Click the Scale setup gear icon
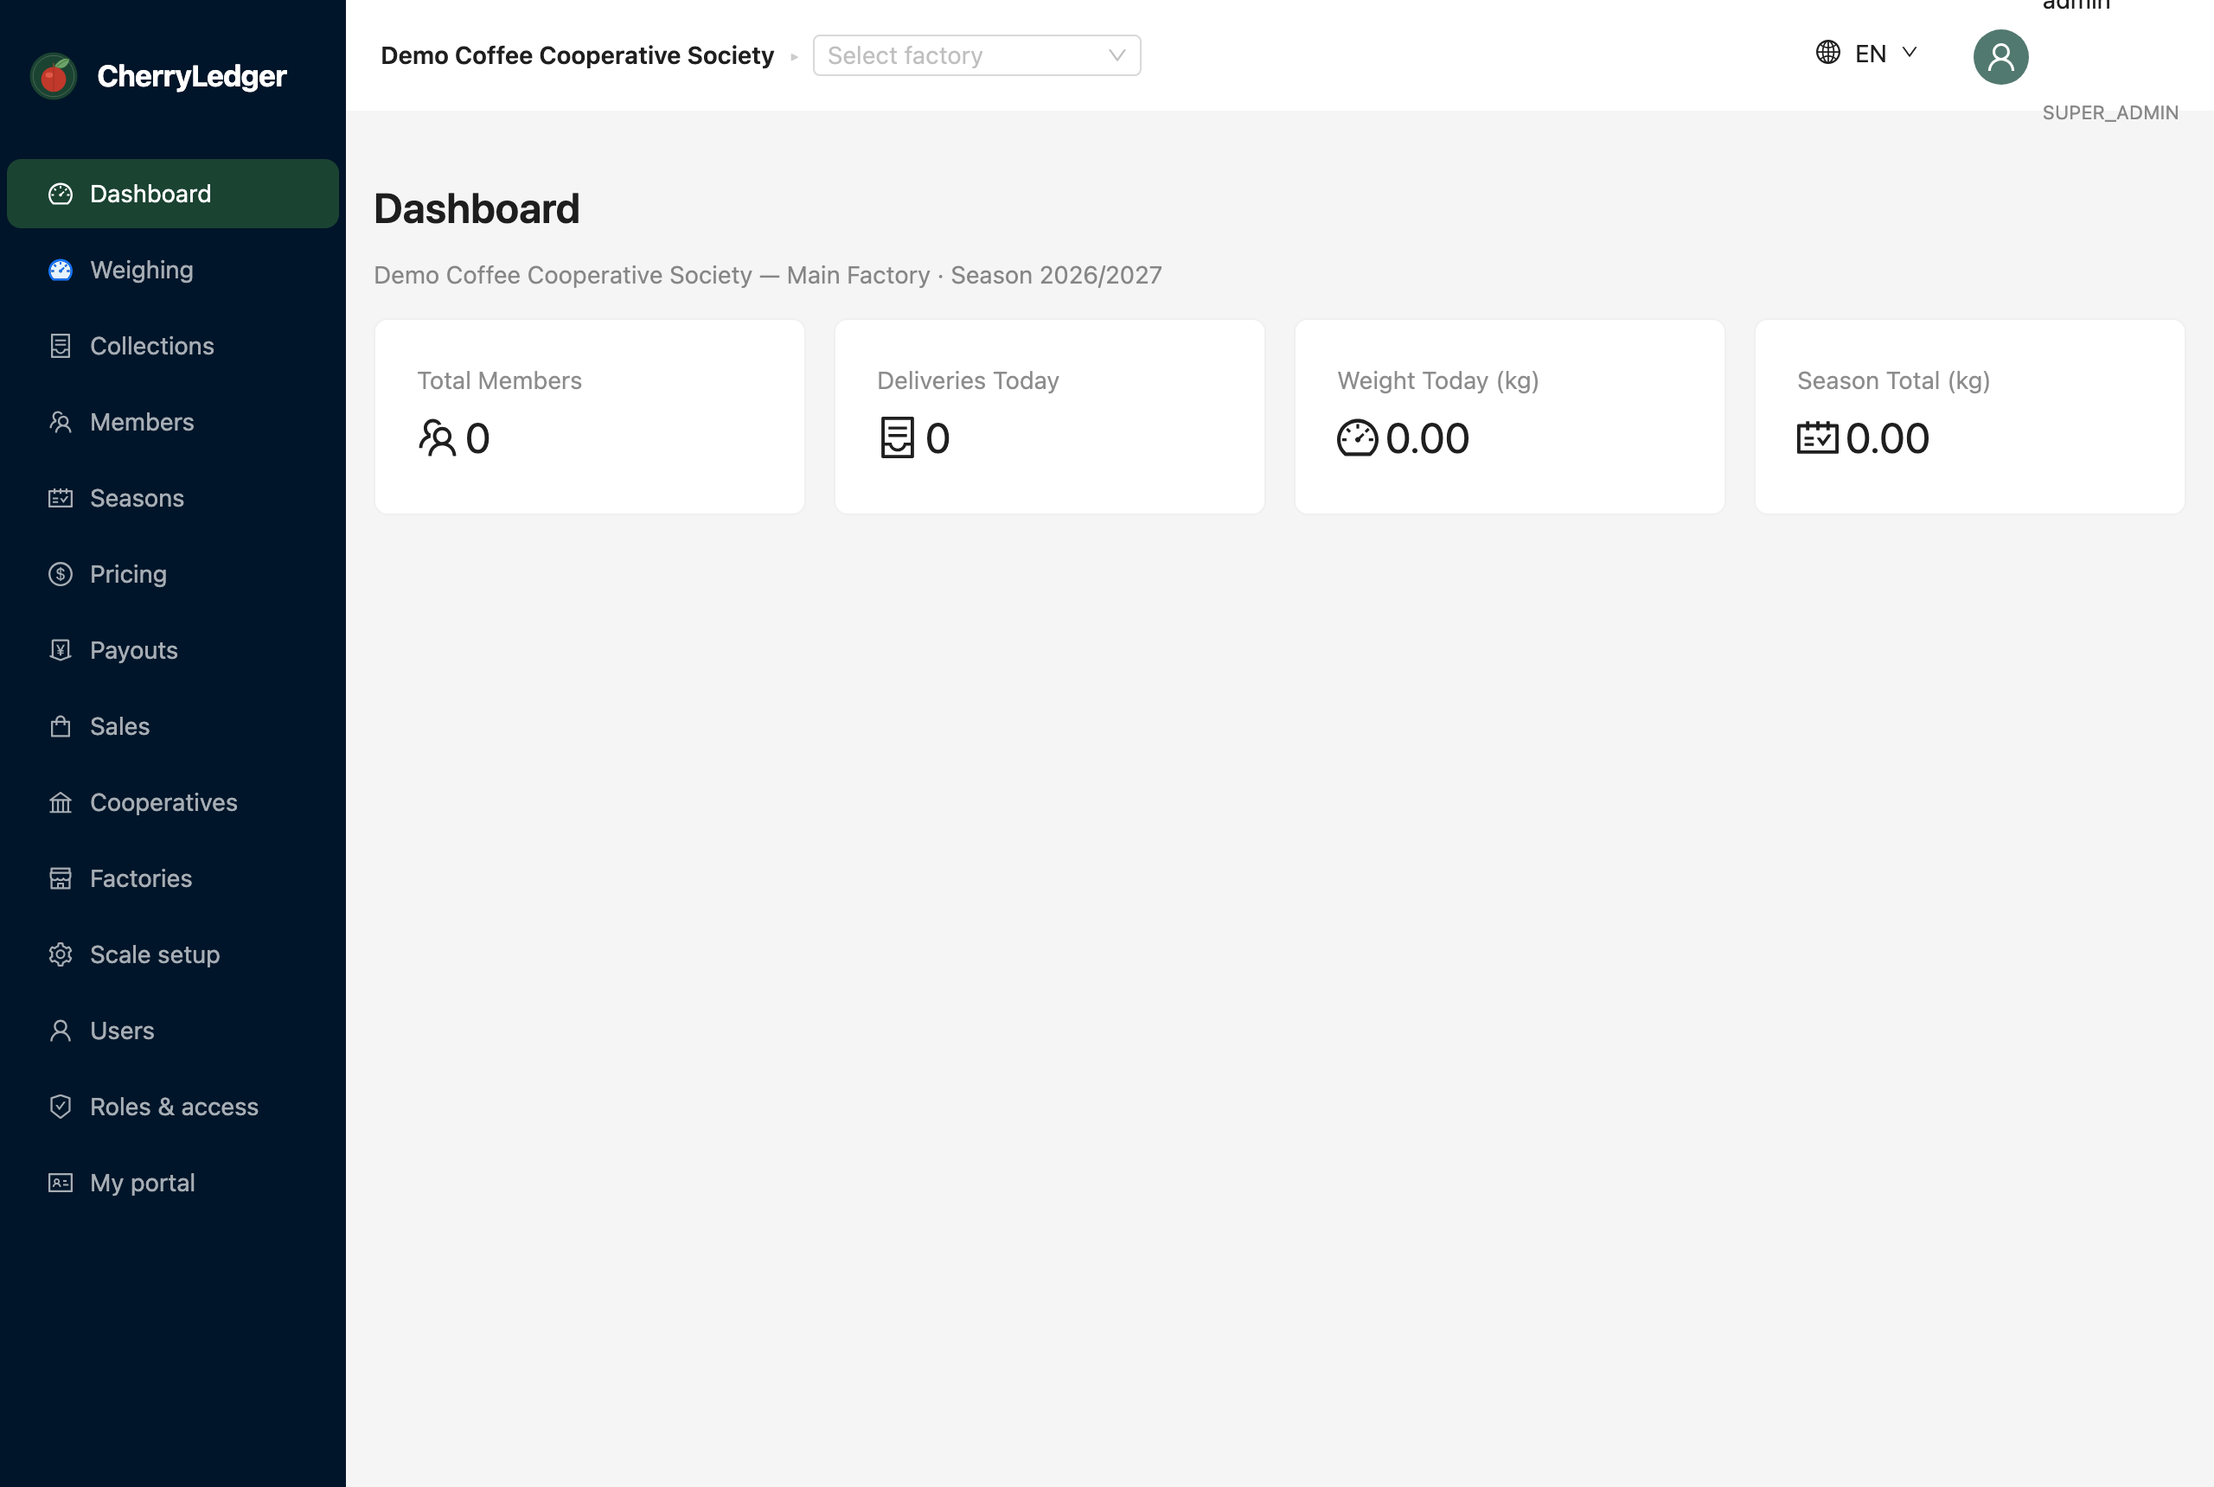 [61, 954]
